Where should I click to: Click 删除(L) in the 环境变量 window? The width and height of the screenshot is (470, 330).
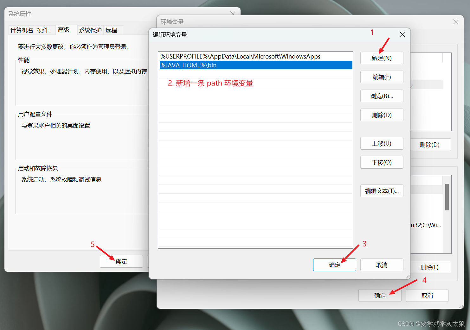(430, 267)
